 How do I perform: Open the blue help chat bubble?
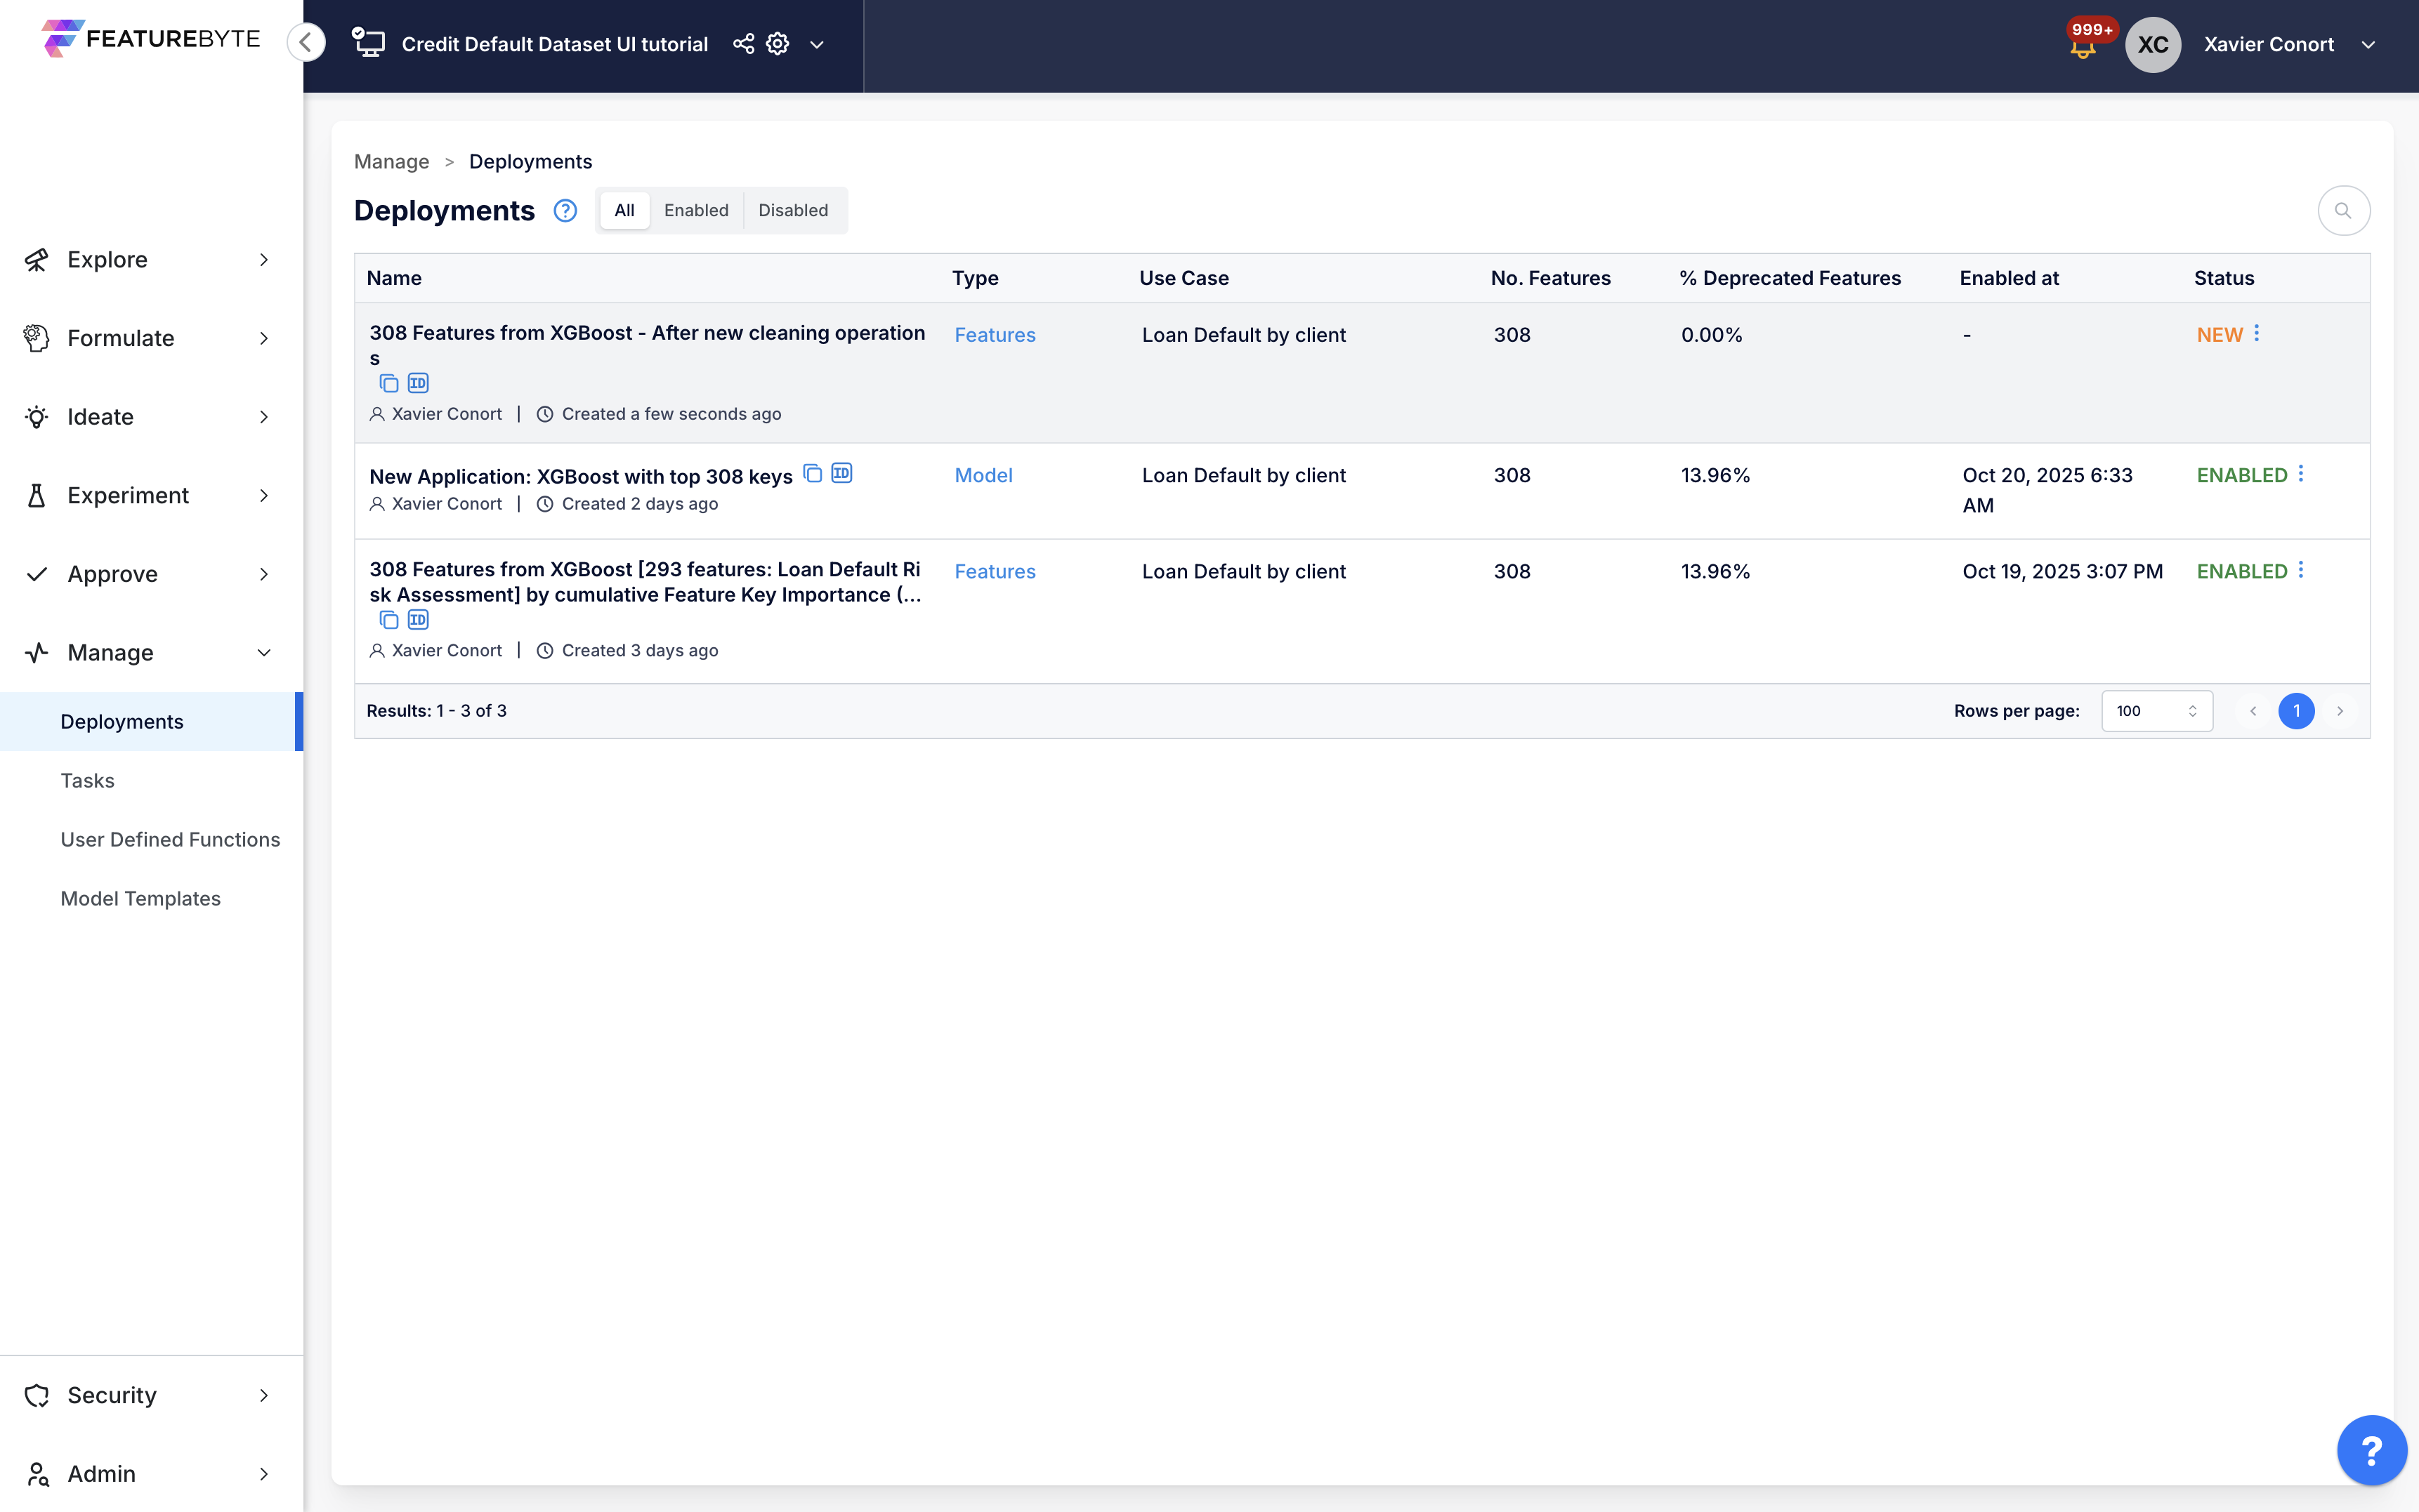coord(2371,1450)
